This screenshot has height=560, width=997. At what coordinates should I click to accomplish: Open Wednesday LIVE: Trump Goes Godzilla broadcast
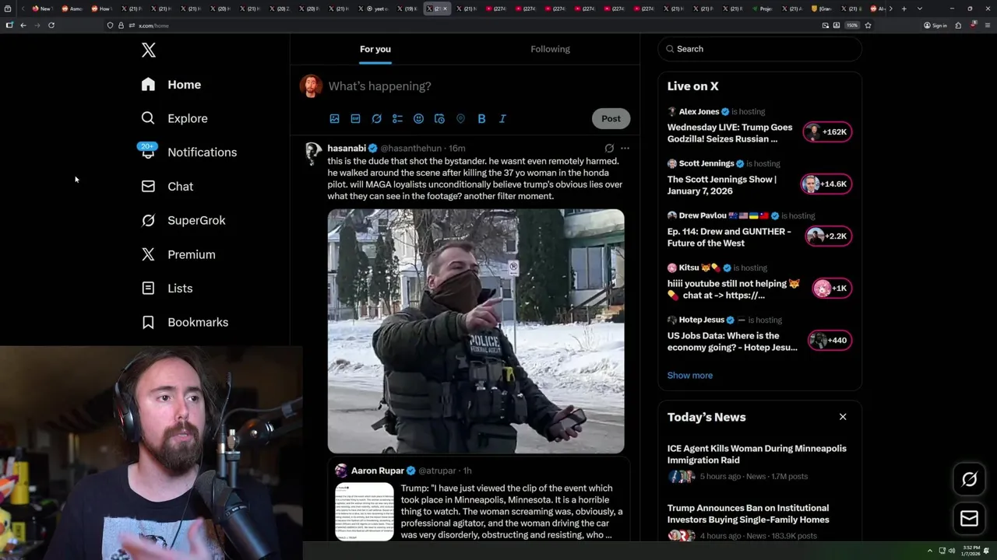(730, 133)
